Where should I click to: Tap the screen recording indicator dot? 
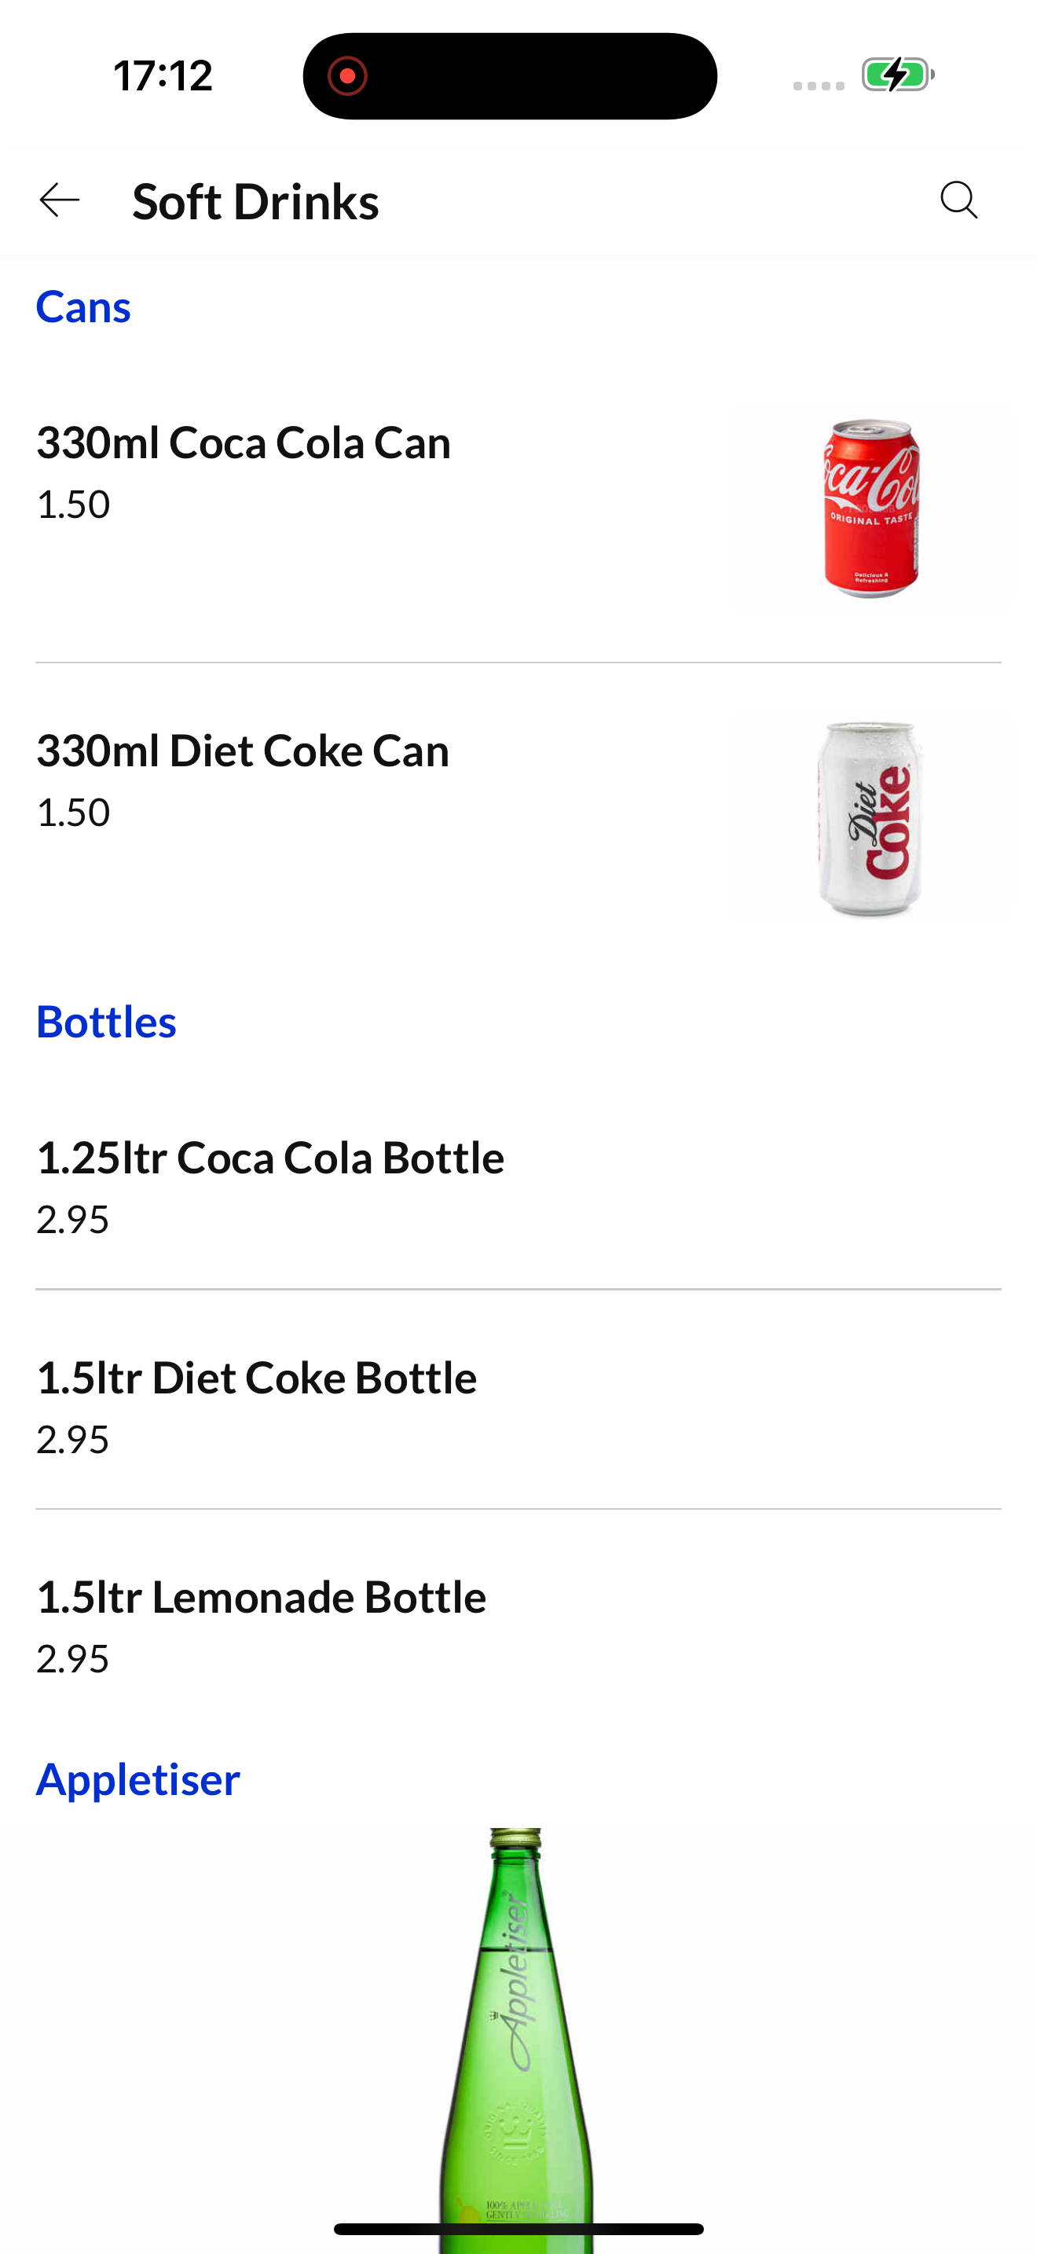(x=347, y=76)
